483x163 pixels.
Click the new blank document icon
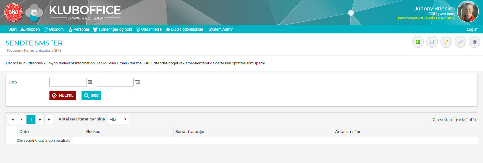pos(432,42)
